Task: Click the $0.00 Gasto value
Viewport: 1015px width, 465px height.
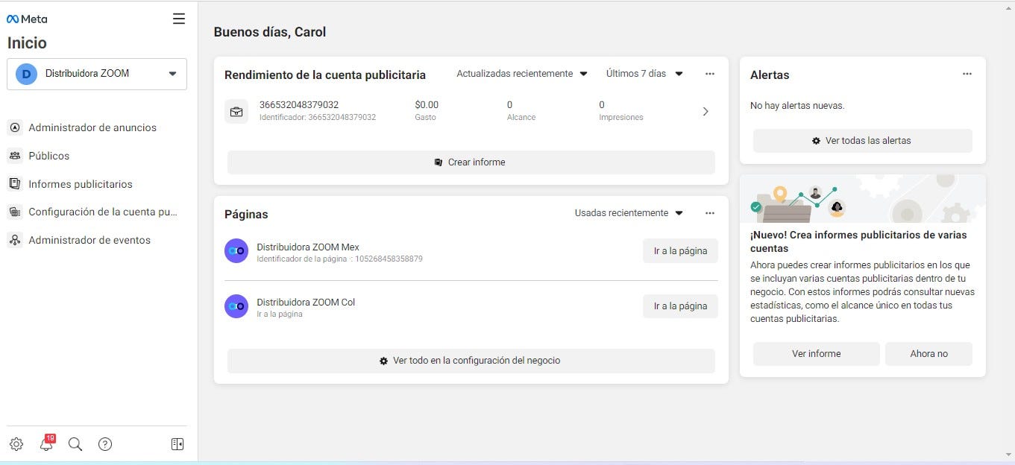Action: tap(427, 105)
